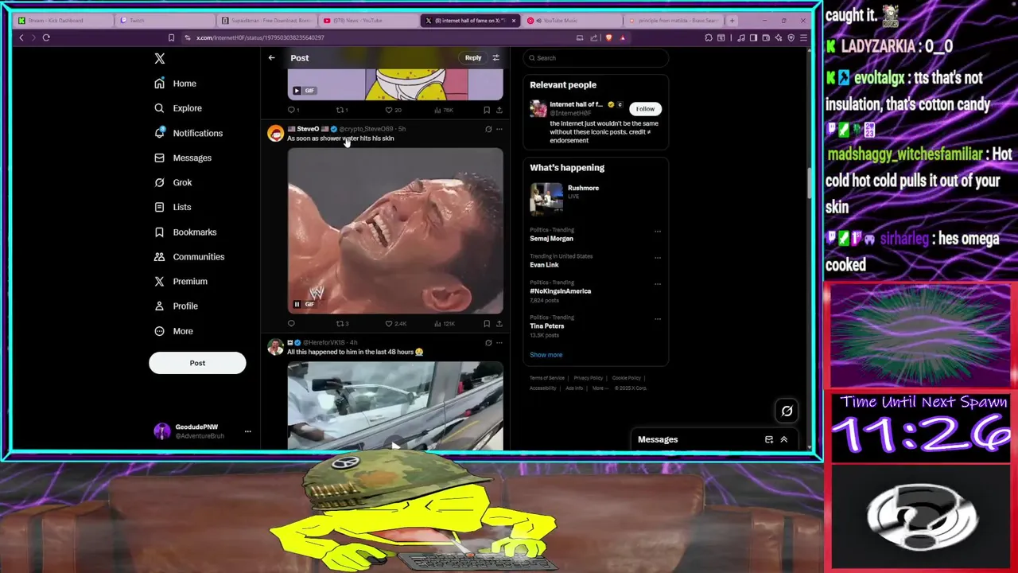Viewport: 1018px width, 573px height.
Task: Open GeodudePNW account options menu
Action: pyautogui.click(x=247, y=431)
